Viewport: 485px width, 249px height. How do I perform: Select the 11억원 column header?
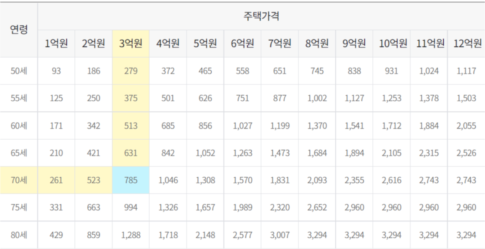coord(429,44)
